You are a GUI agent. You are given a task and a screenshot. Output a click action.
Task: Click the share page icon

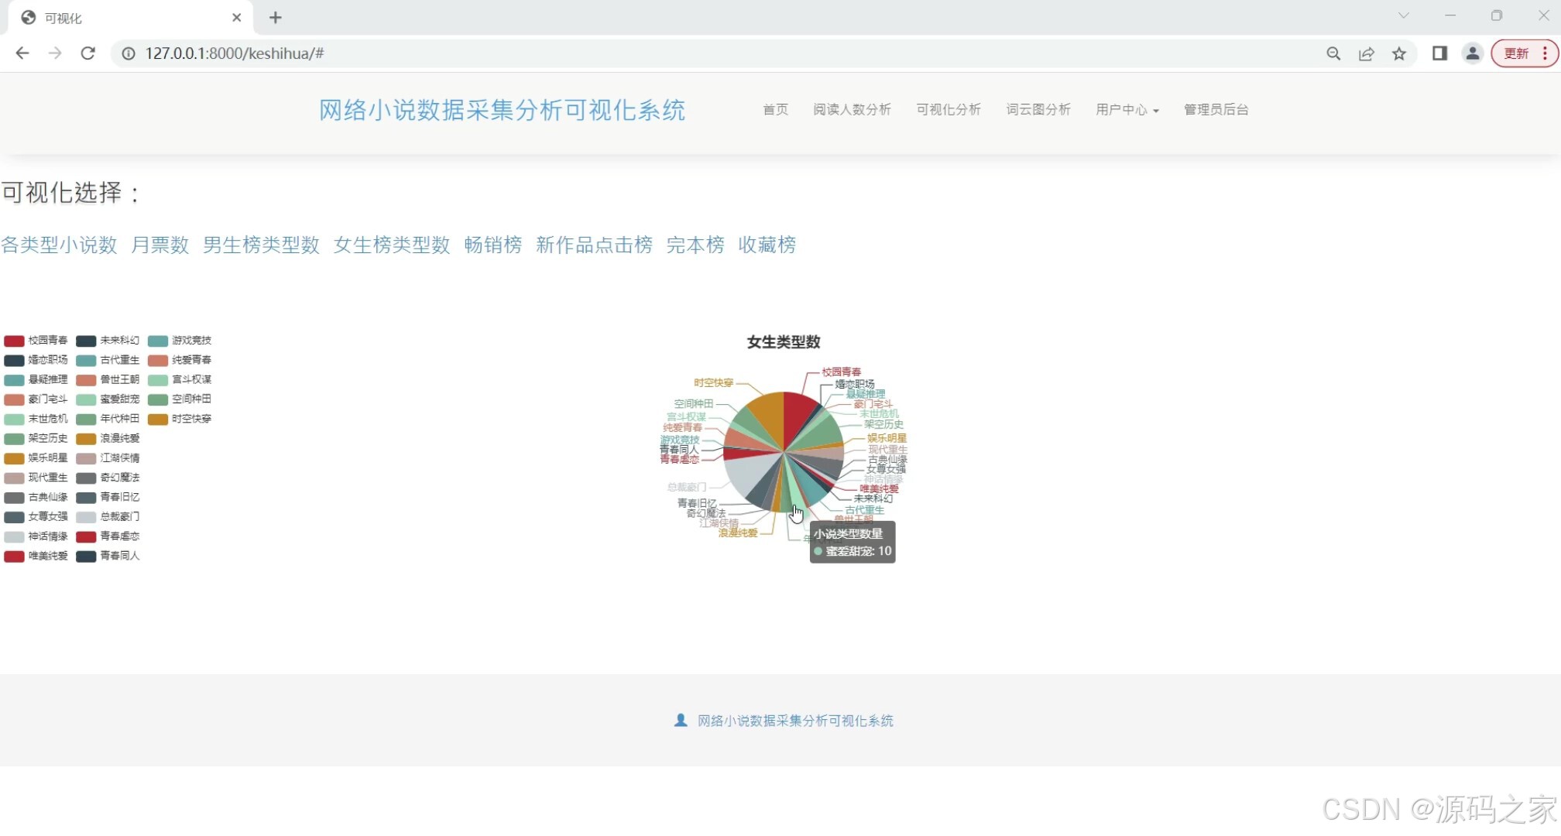pyautogui.click(x=1366, y=53)
